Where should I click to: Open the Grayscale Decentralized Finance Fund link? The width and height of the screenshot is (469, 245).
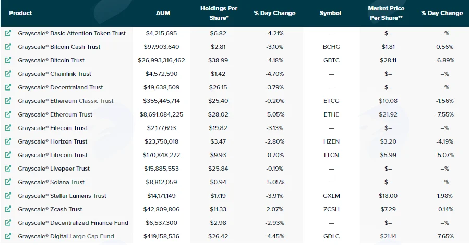click(73, 223)
